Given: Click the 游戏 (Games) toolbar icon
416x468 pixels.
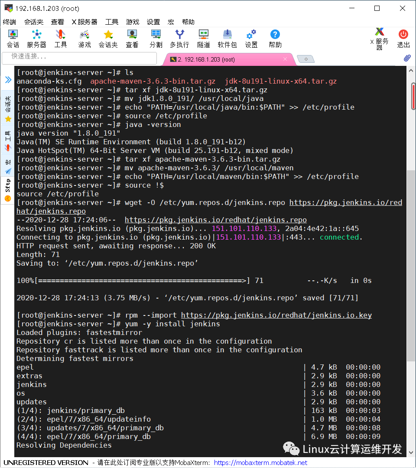Looking at the screenshot, I should point(84,39).
